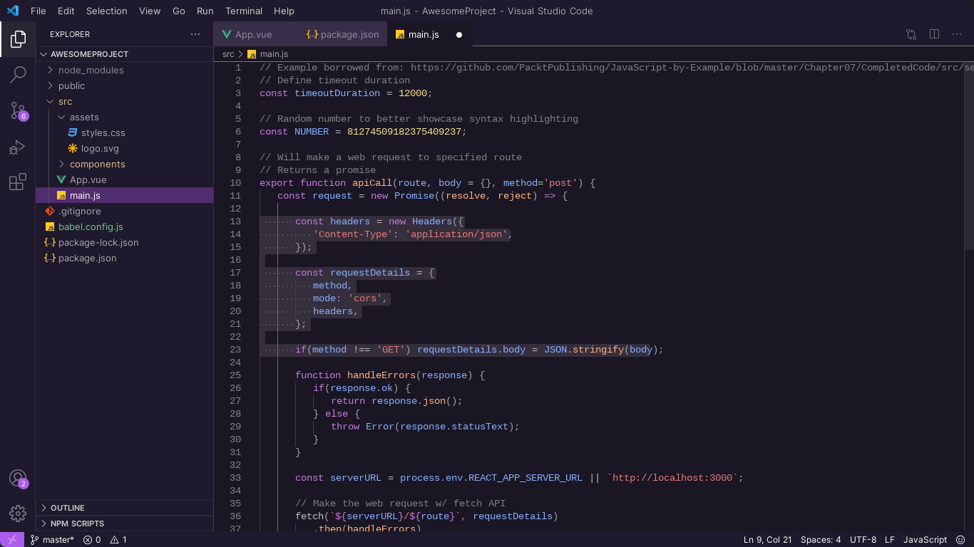This screenshot has width=974, height=547.
Task: Click the feedback icon in status bar
Action: [x=962, y=540]
